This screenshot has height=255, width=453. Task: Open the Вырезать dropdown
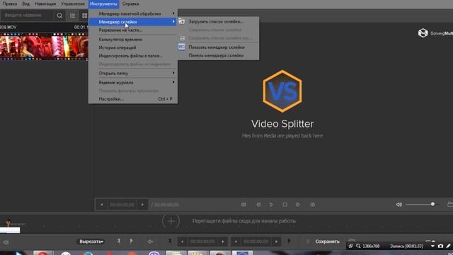[x=91, y=242]
